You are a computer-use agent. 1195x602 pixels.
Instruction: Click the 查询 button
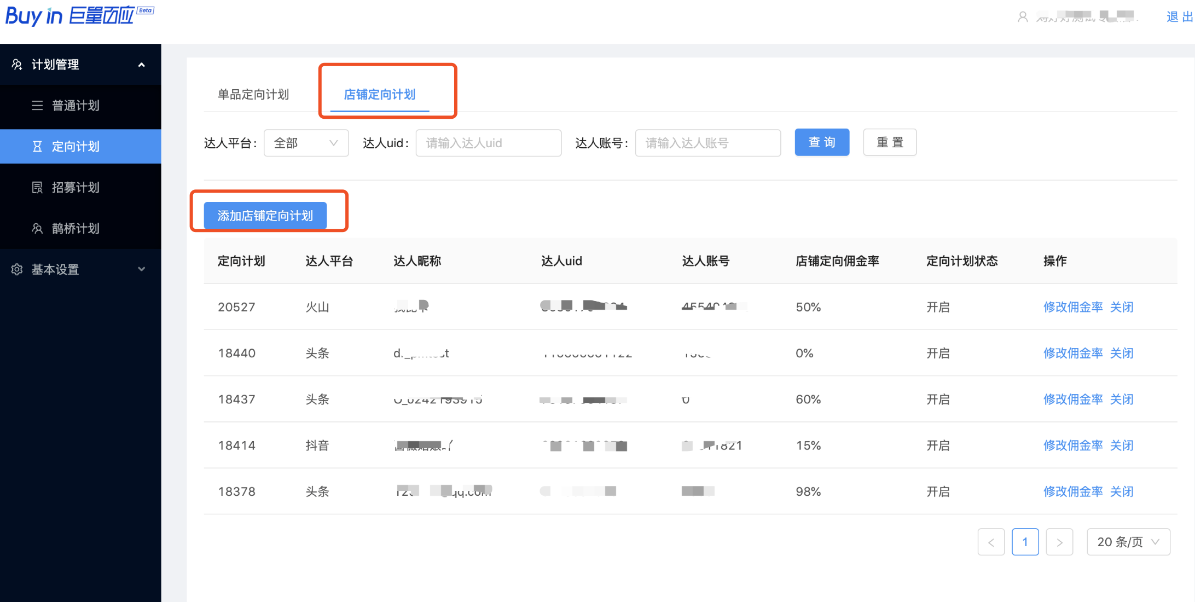coord(822,142)
